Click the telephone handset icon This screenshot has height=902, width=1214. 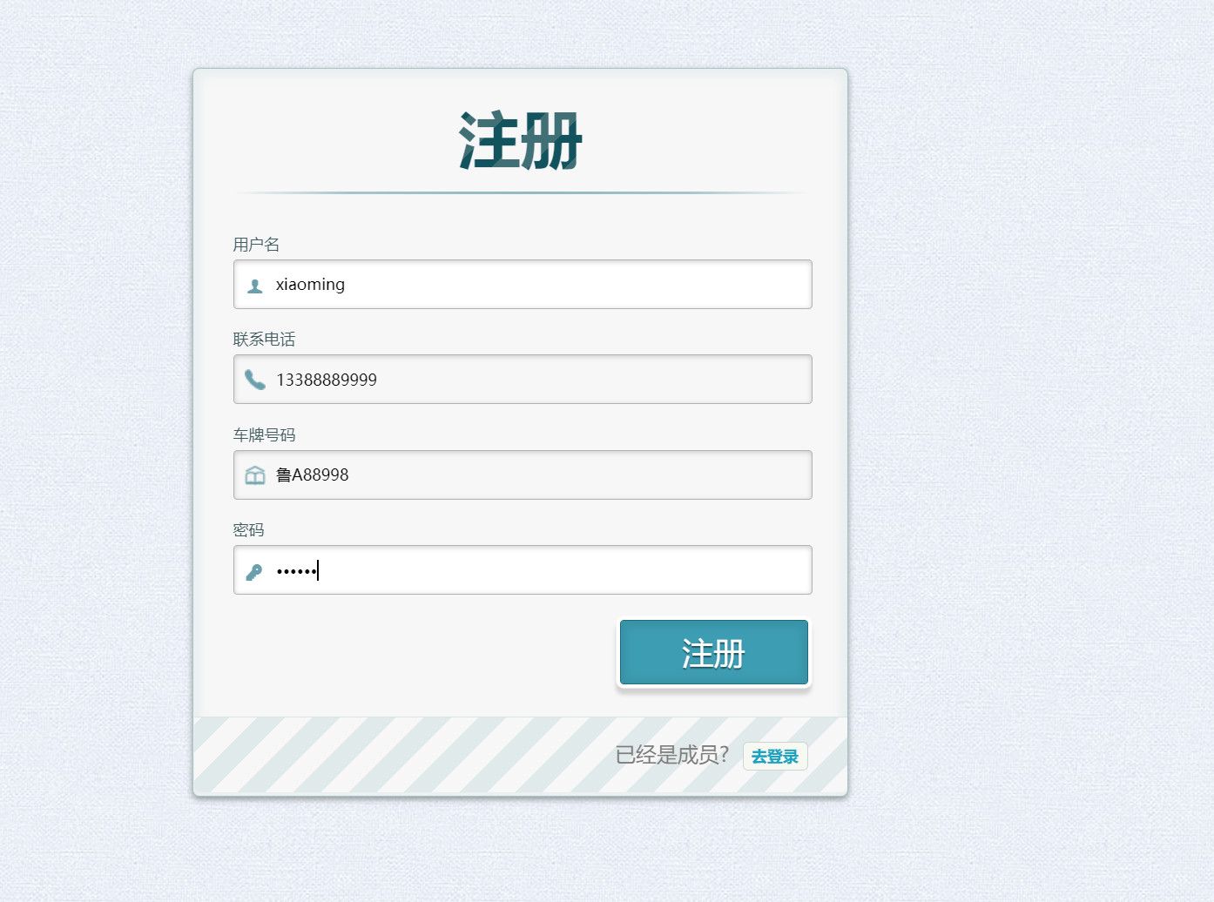(254, 380)
